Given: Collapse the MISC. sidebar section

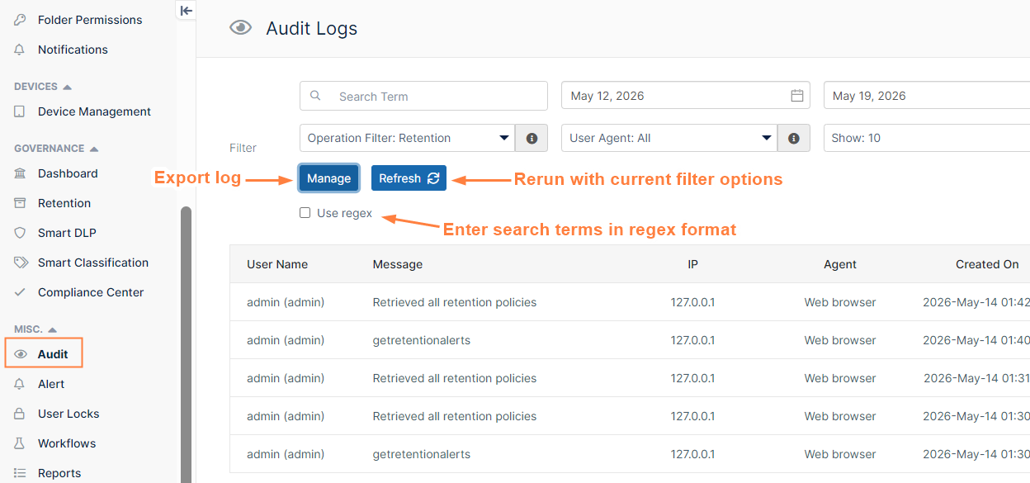Looking at the screenshot, I should tap(35, 329).
